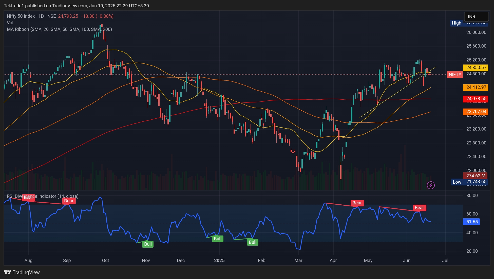
Task: Expand the MA Ribbon indicator legend
Action: coord(59,29)
